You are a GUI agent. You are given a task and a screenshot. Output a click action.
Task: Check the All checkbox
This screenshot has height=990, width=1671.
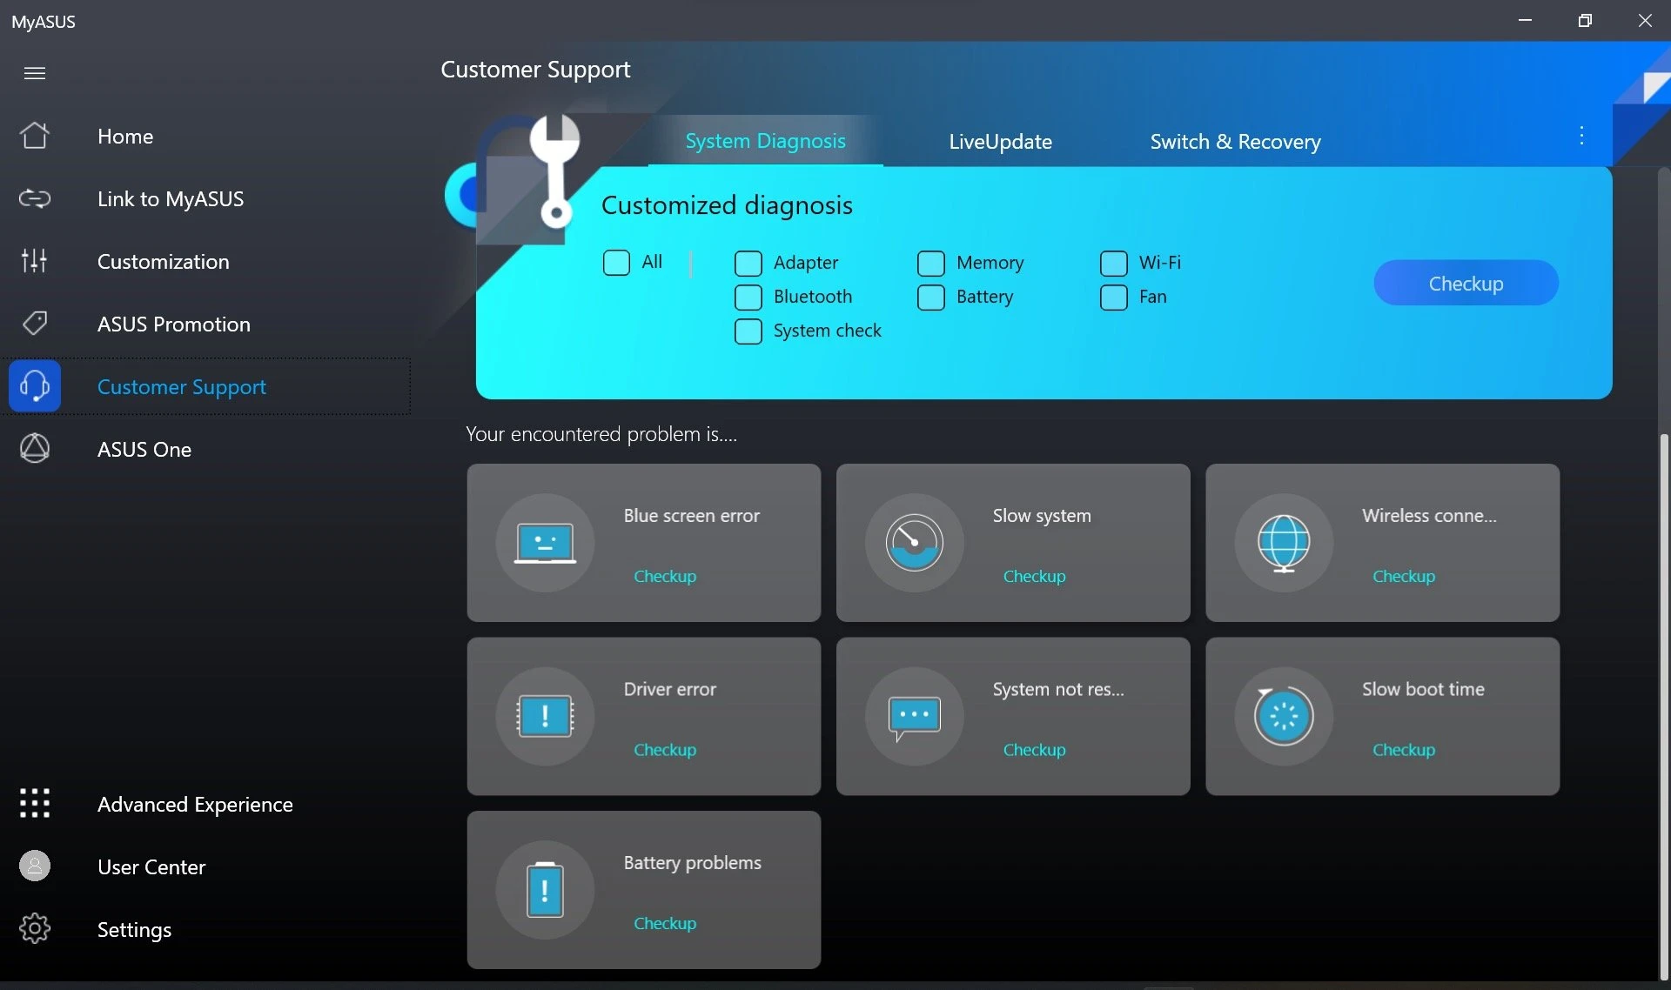click(616, 263)
